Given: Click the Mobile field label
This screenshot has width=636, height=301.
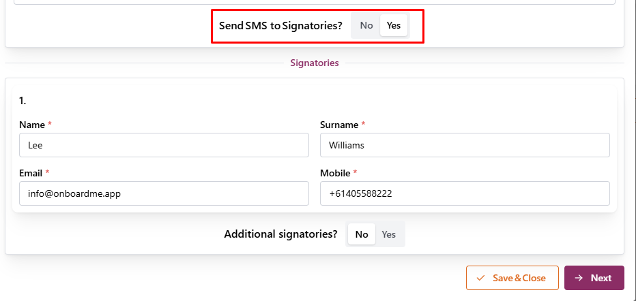Looking at the screenshot, I should (335, 173).
